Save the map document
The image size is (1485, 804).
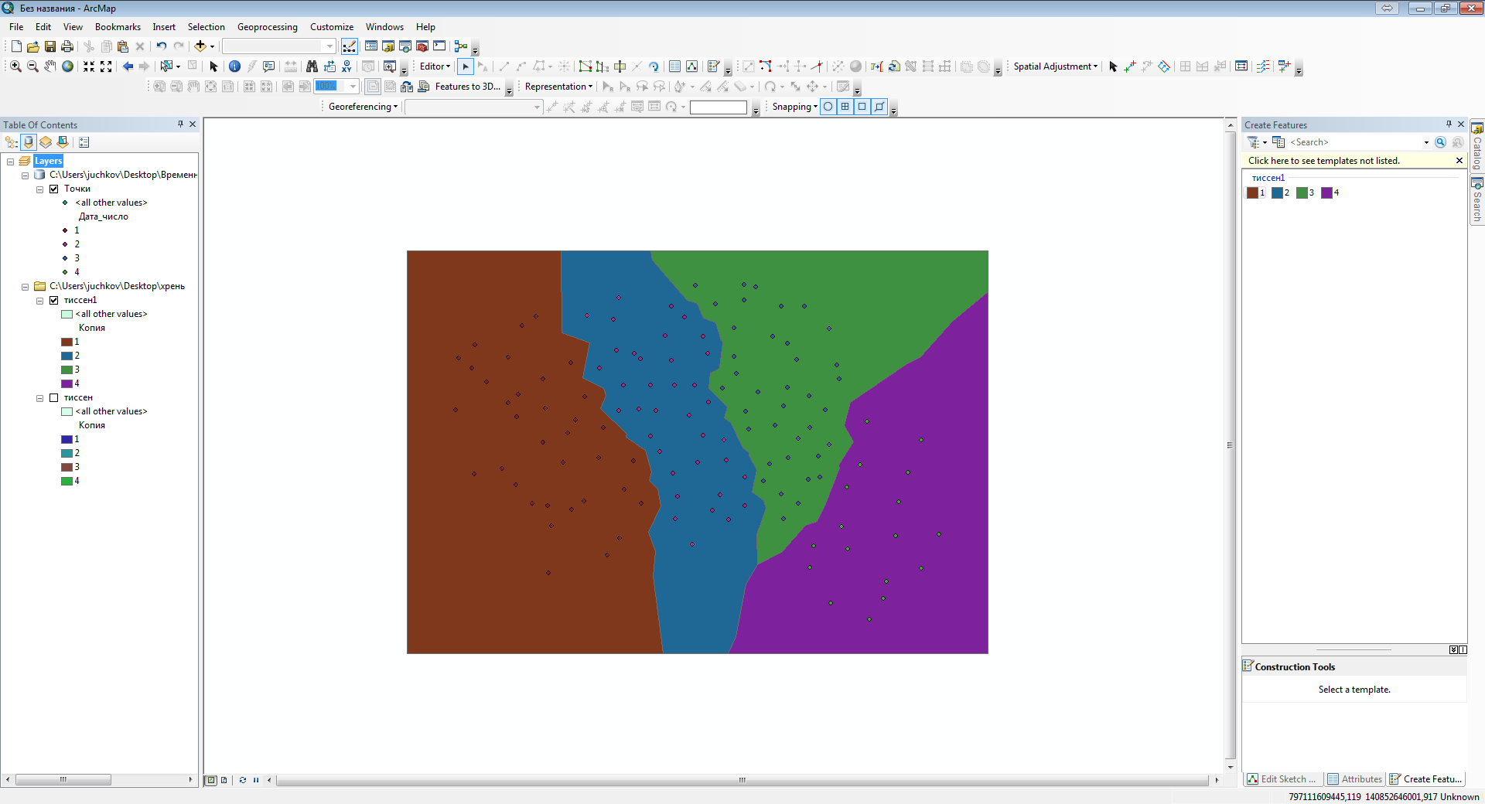tap(50, 46)
